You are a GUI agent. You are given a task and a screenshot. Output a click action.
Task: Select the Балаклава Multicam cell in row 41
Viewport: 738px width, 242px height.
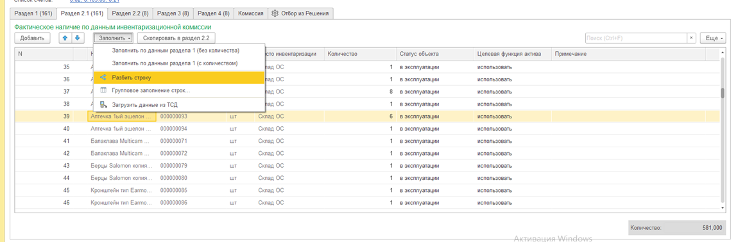coord(122,140)
